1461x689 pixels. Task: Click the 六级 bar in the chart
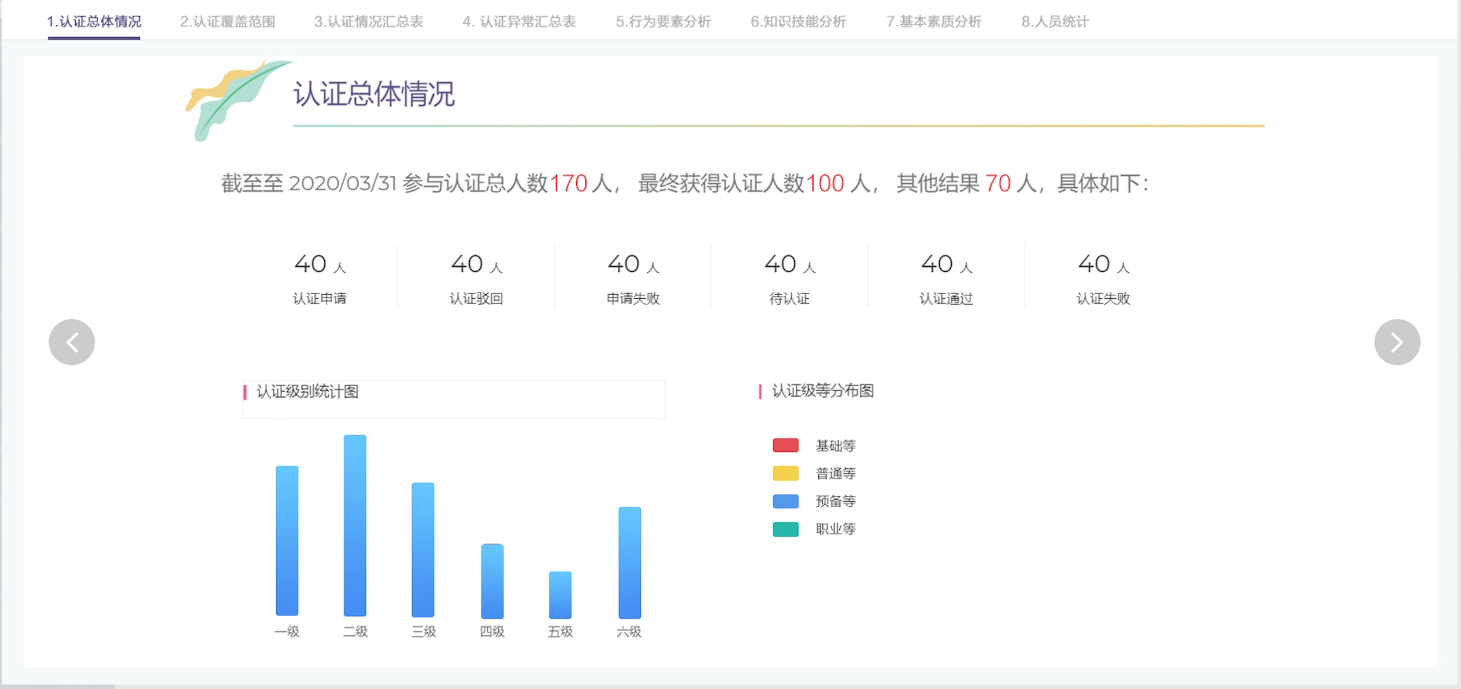[x=629, y=562]
